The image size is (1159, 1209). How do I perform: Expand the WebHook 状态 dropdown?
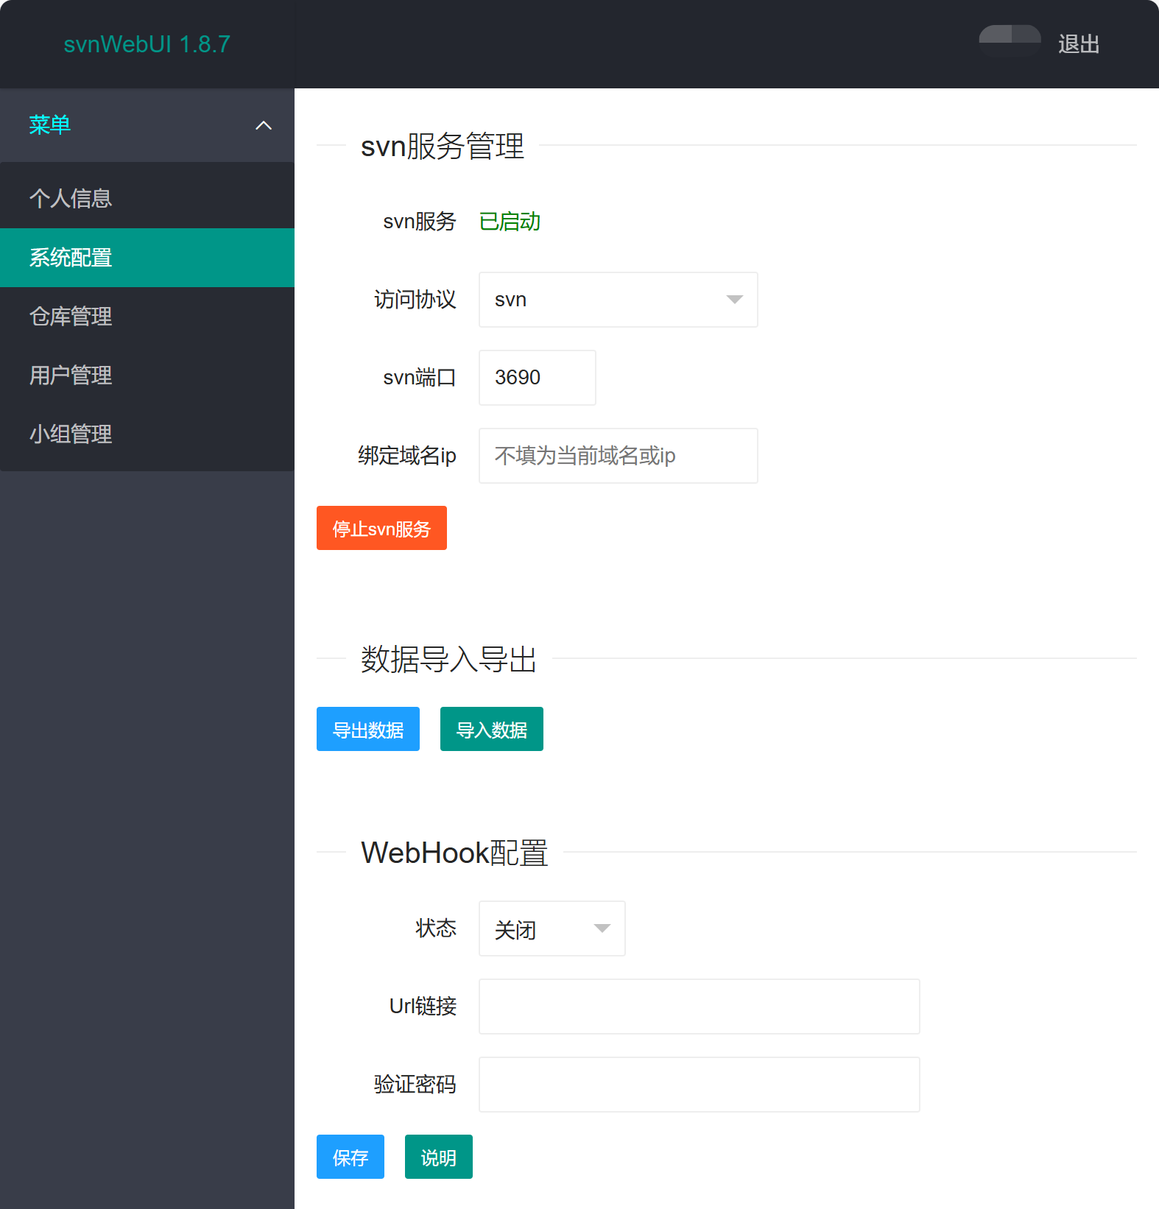[x=552, y=928]
